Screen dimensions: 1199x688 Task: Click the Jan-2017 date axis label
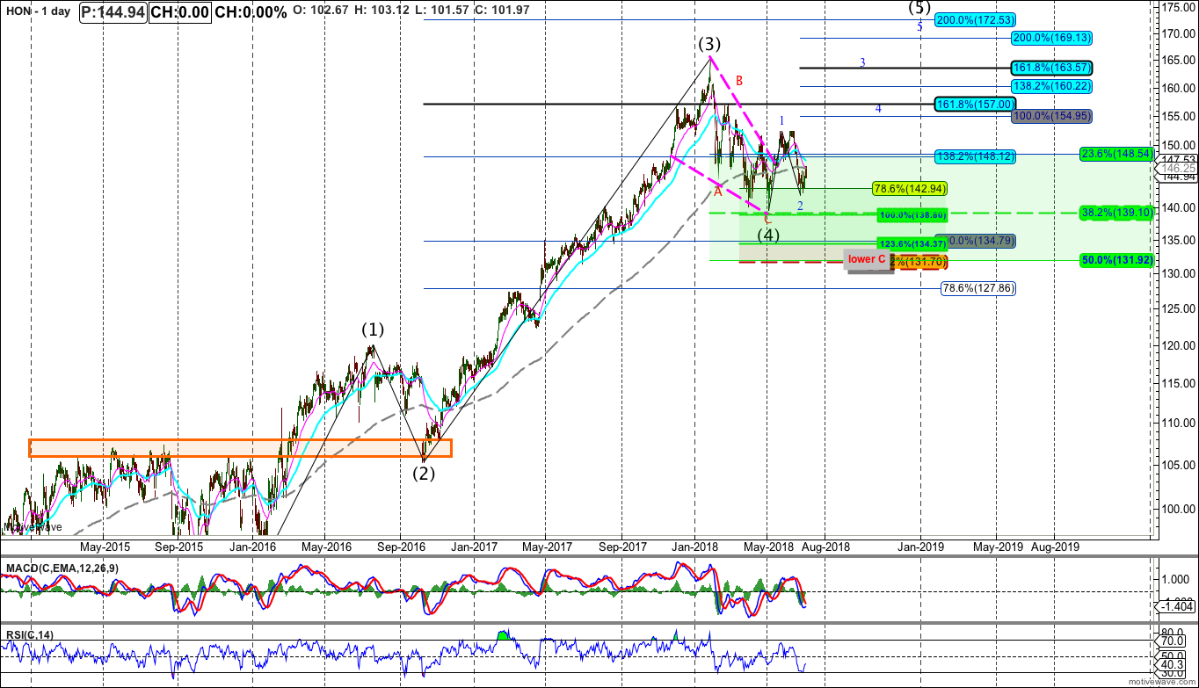click(x=473, y=546)
